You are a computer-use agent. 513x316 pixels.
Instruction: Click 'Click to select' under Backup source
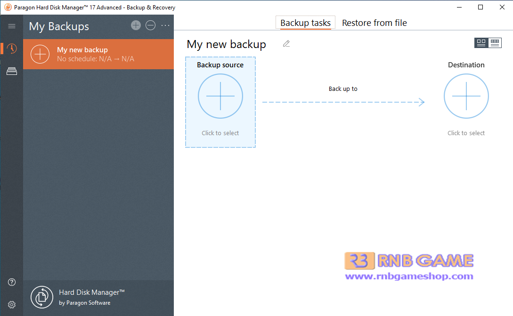click(220, 133)
